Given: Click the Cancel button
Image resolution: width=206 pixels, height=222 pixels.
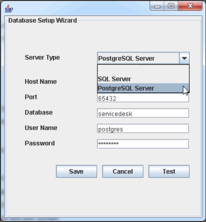Looking at the screenshot, I should point(123,171).
